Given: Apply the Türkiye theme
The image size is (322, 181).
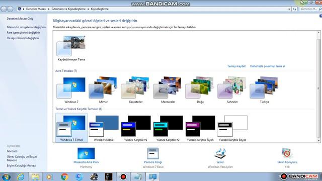Looking at the screenshot, I should 265,90.
